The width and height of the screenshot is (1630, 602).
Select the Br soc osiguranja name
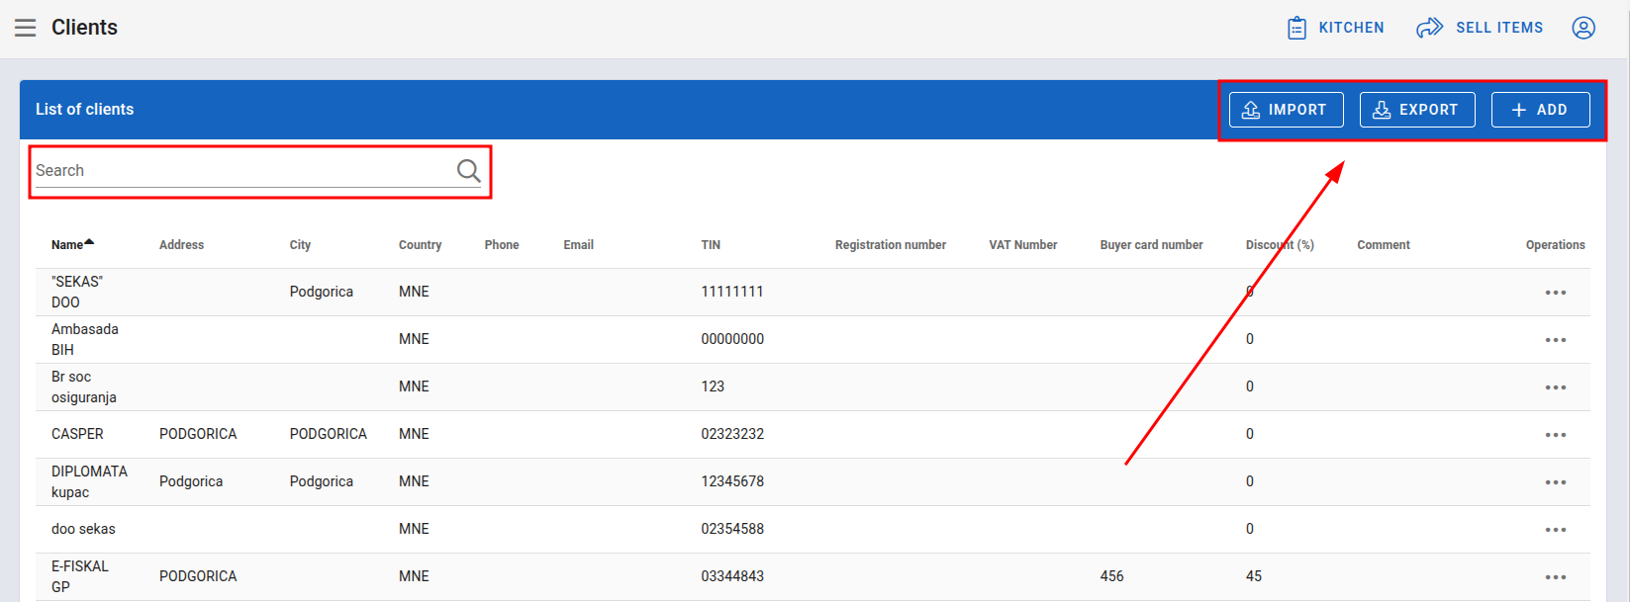click(84, 387)
